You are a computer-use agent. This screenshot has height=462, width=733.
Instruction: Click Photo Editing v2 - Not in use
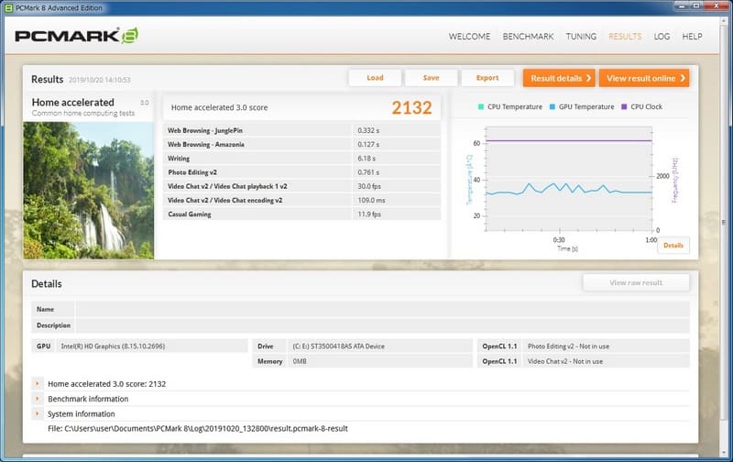(568, 346)
